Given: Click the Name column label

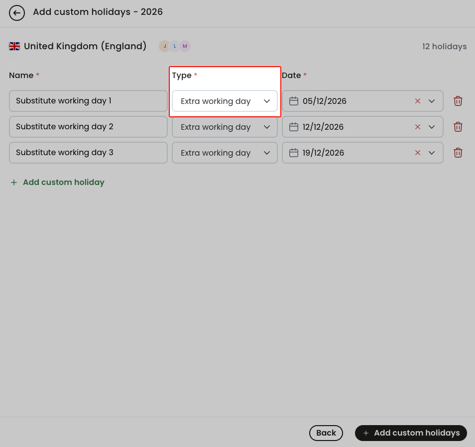Looking at the screenshot, I should (21, 75).
